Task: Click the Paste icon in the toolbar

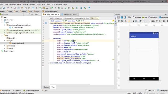Action: click(x=22, y=8)
